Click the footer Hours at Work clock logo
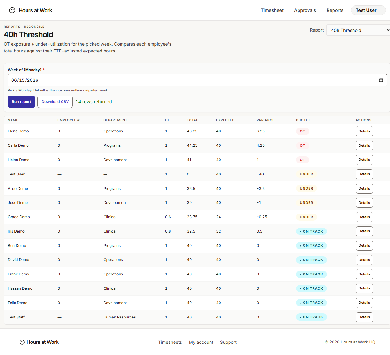390x355 pixels. point(22,342)
